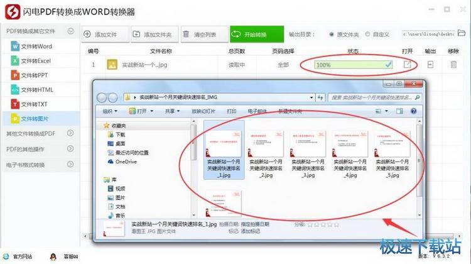The width and height of the screenshot is (471, 264).
Task: Select 下载 in navigation pane
Action: pos(116,135)
